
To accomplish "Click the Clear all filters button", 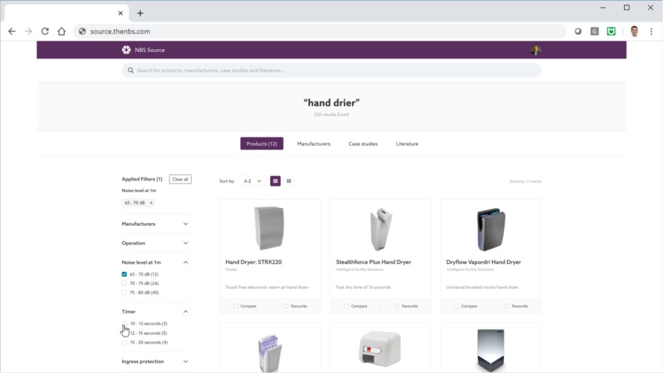I will 180,179.
